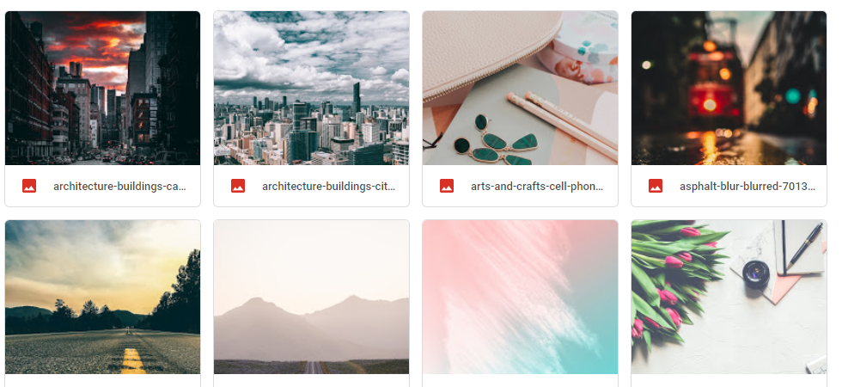Click image file icon for arts-and-crafts-cell-phon
This screenshot has width=842, height=387.
coord(447,186)
